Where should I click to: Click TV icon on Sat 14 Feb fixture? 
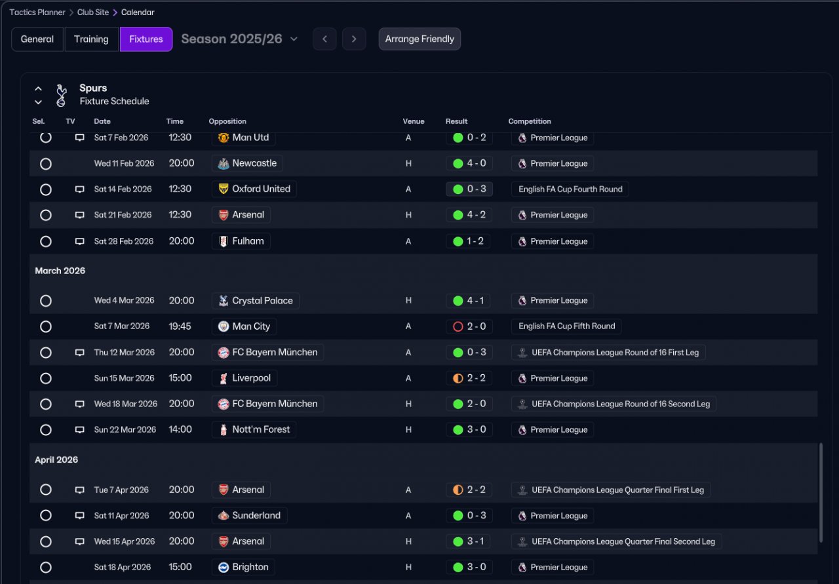80,189
